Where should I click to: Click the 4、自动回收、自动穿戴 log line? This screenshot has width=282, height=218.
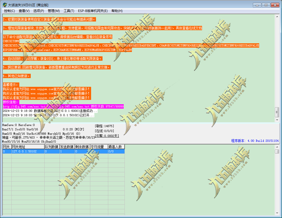[x=52, y=59]
